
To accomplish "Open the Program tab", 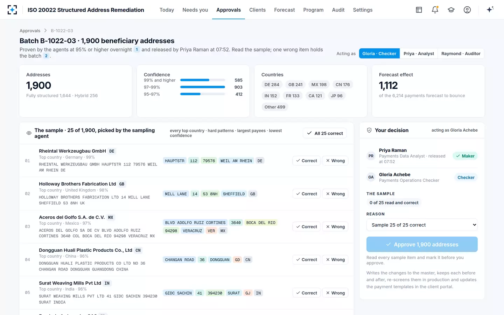I will tap(313, 10).
